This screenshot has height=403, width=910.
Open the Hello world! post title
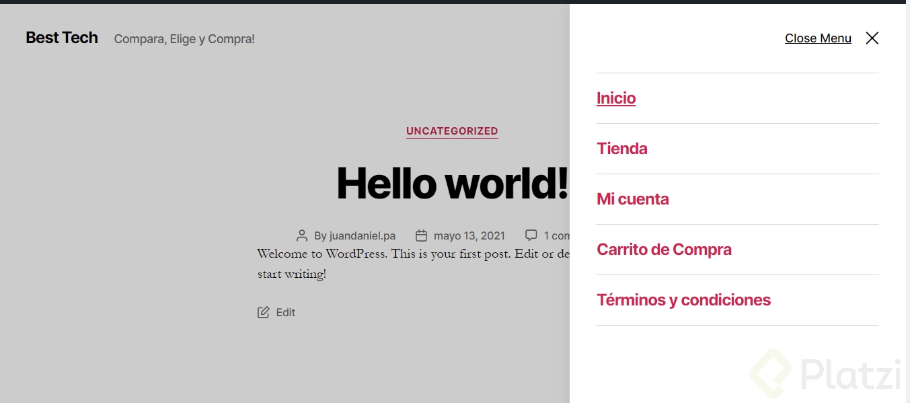click(x=453, y=183)
